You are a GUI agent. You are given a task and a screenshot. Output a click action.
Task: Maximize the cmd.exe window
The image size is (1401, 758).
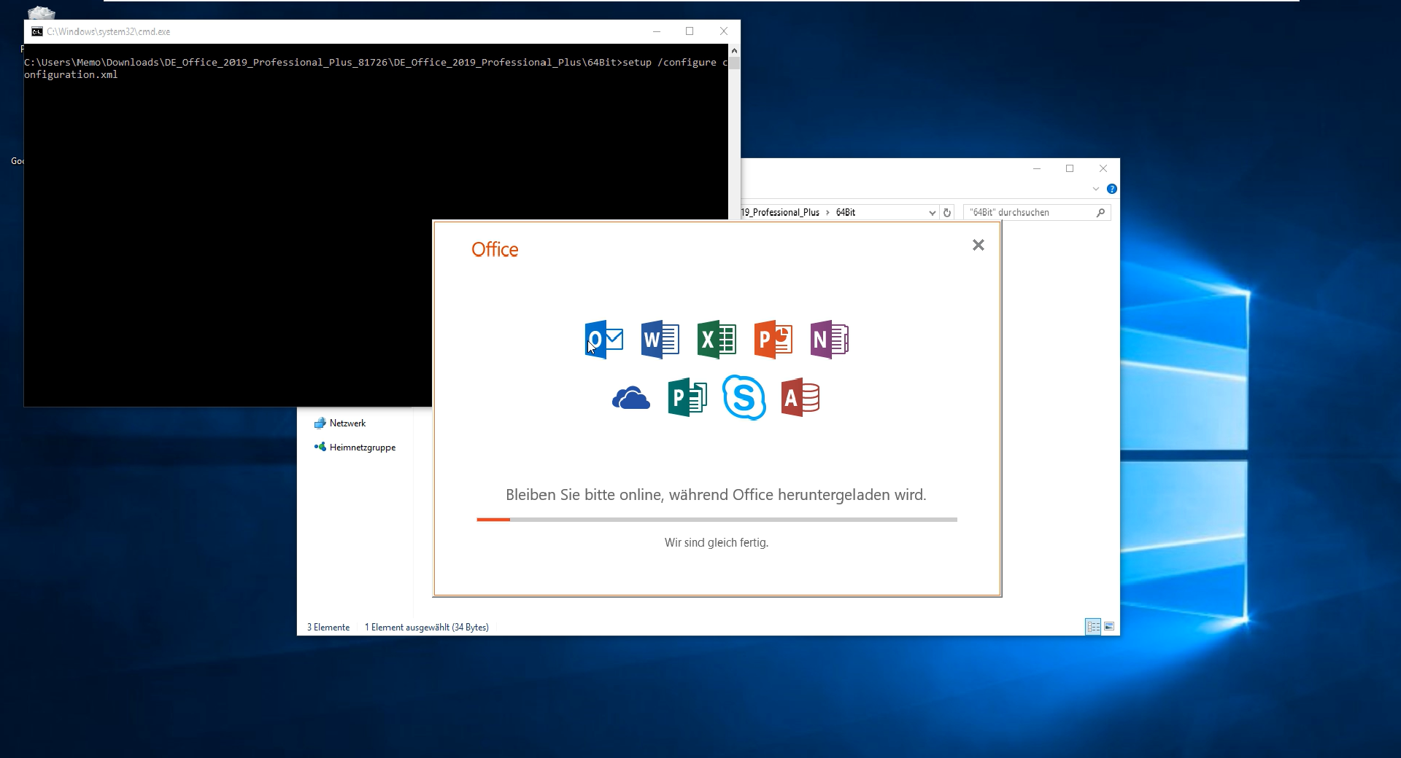pos(690,31)
